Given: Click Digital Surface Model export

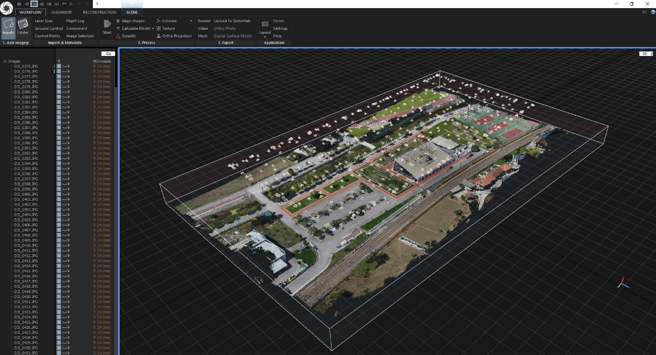Looking at the screenshot, I should [233, 36].
